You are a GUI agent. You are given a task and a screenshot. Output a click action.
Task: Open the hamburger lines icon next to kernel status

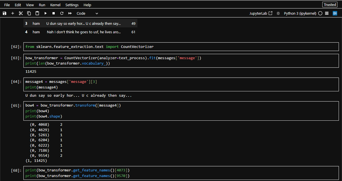click(327, 13)
